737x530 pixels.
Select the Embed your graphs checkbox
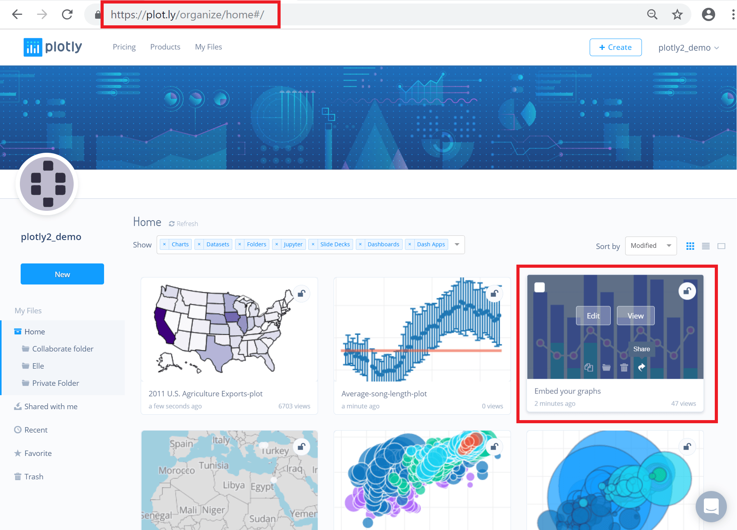pyautogui.click(x=540, y=287)
